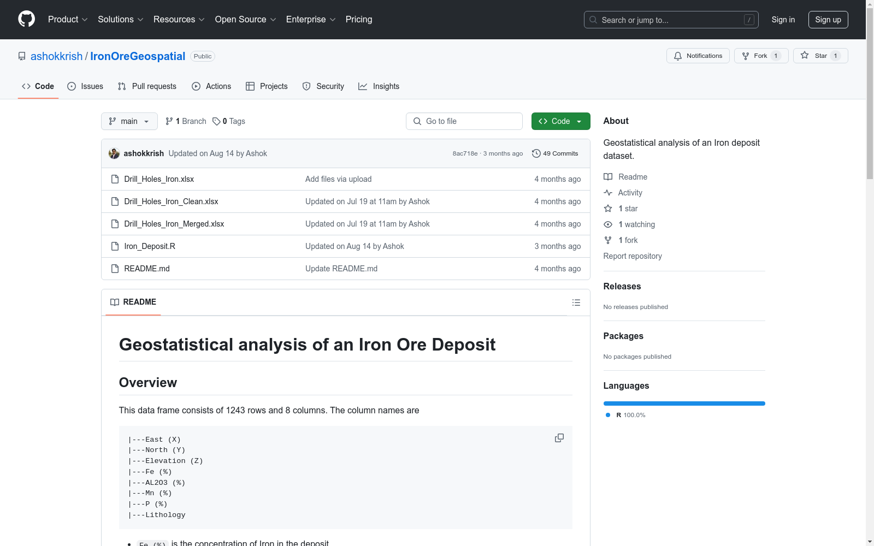Focus the Search or jump to field
Image resolution: width=874 pixels, height=546 pixels.
point(671,20)
